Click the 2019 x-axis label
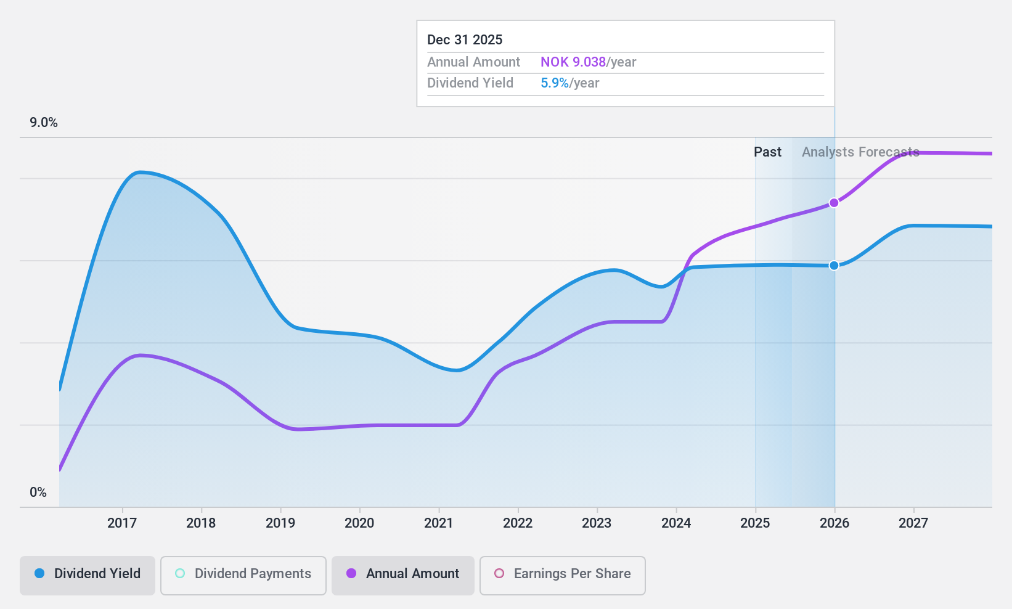The image size is (1012, 609). pos(280,523)
